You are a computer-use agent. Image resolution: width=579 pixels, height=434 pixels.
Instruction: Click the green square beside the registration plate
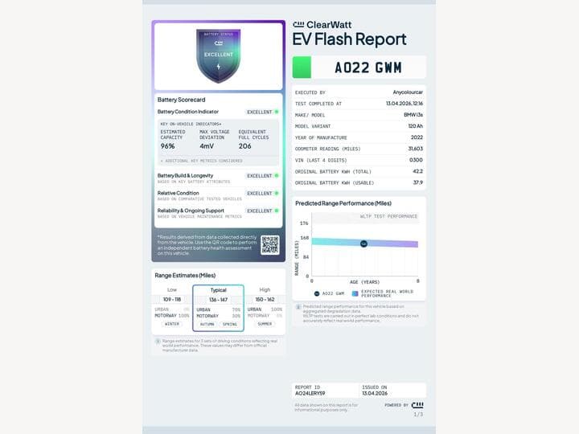[302, 67]
